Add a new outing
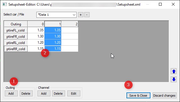180x102 pixels. point(11,94)
